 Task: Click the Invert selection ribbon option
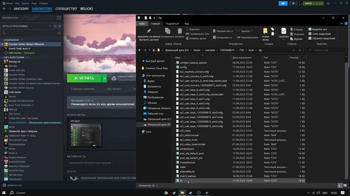tap(322, 38)
